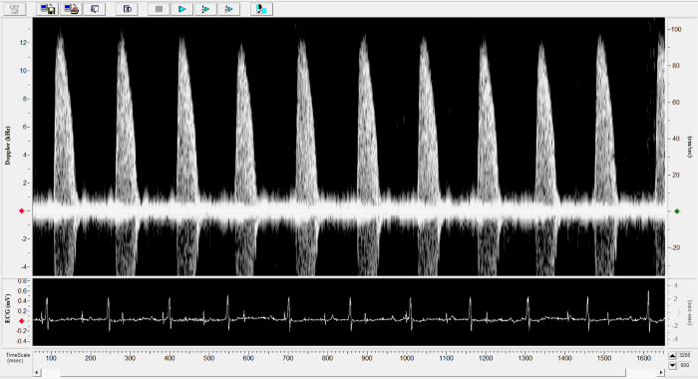The width and height of the screenshot is (698, 379).
Task: Print the current screen display
Action: (71, 9)
